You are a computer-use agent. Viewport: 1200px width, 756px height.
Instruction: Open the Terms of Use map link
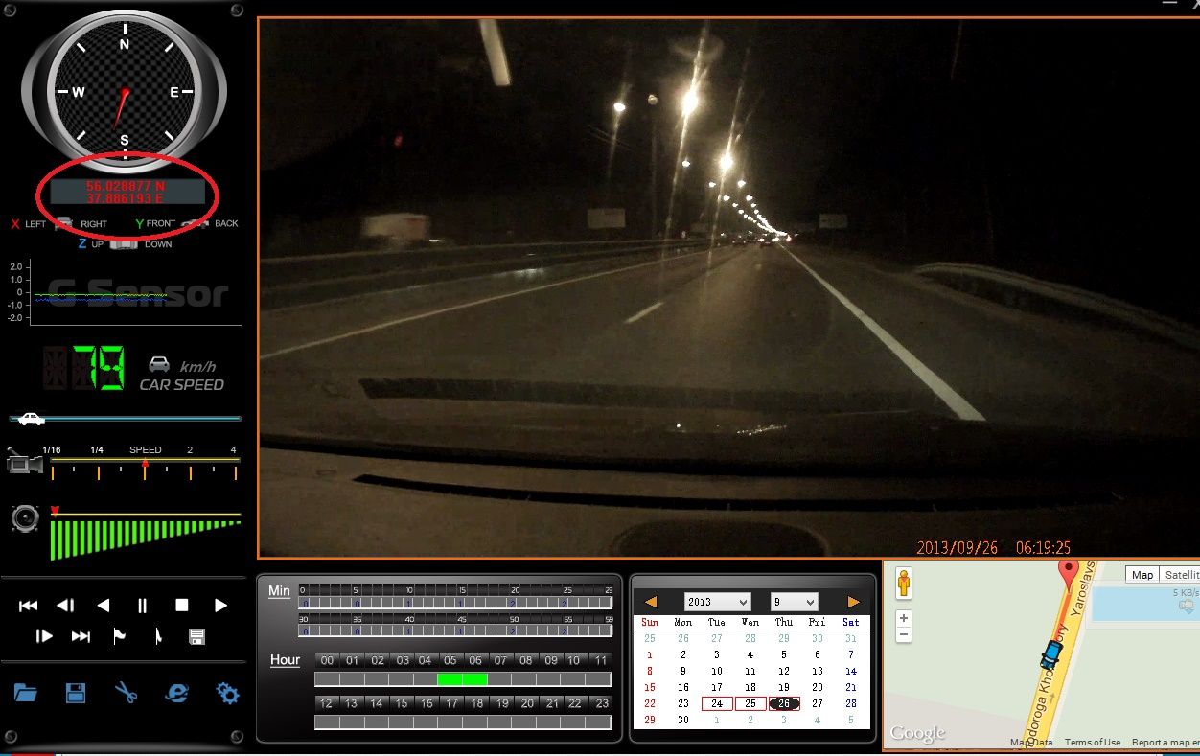tap(1092, 743)
